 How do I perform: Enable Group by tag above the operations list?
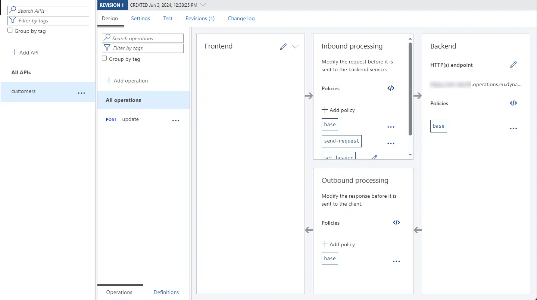(x=104, y=59)
